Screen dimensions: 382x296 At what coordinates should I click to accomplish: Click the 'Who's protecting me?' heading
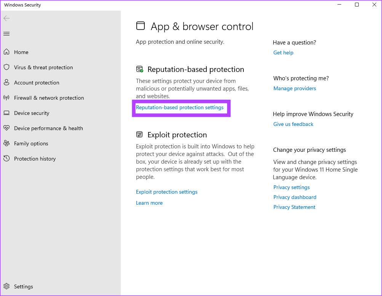click(301, 78)
